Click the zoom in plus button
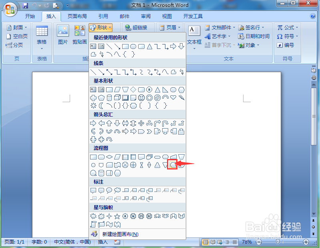The image size is (320, 248). (x=306, y=242)
